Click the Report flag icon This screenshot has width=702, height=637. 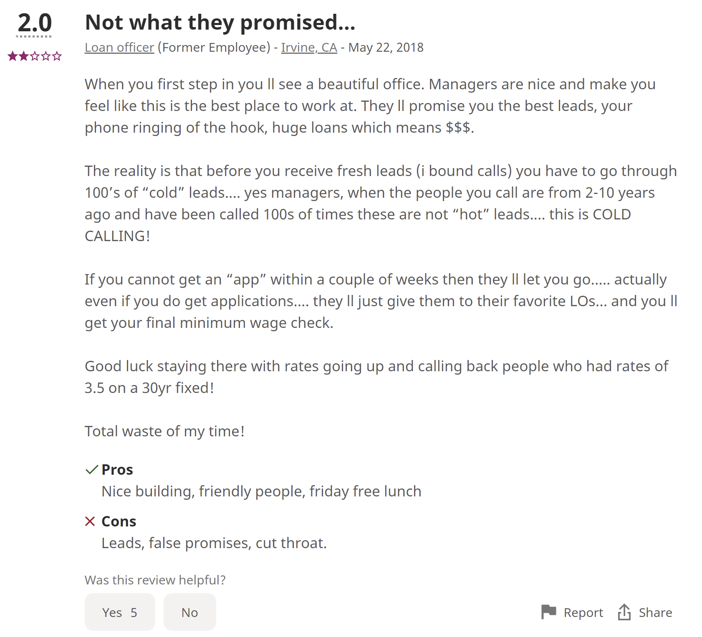[548, 612]
